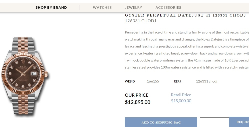Click the white outlined box beside Add to Bag
This screenshot has height=127, width=249.
tap(214, 122)
